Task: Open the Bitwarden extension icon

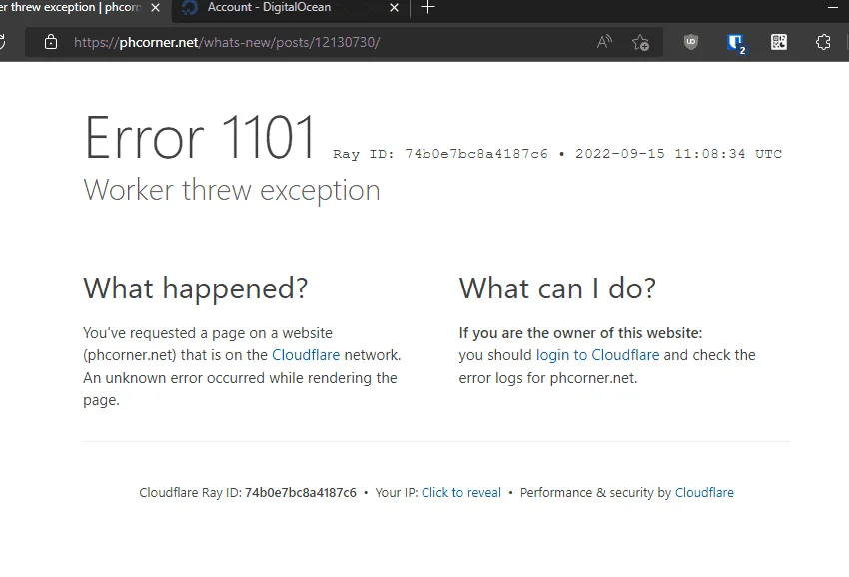Action: [x=736, y=43]
